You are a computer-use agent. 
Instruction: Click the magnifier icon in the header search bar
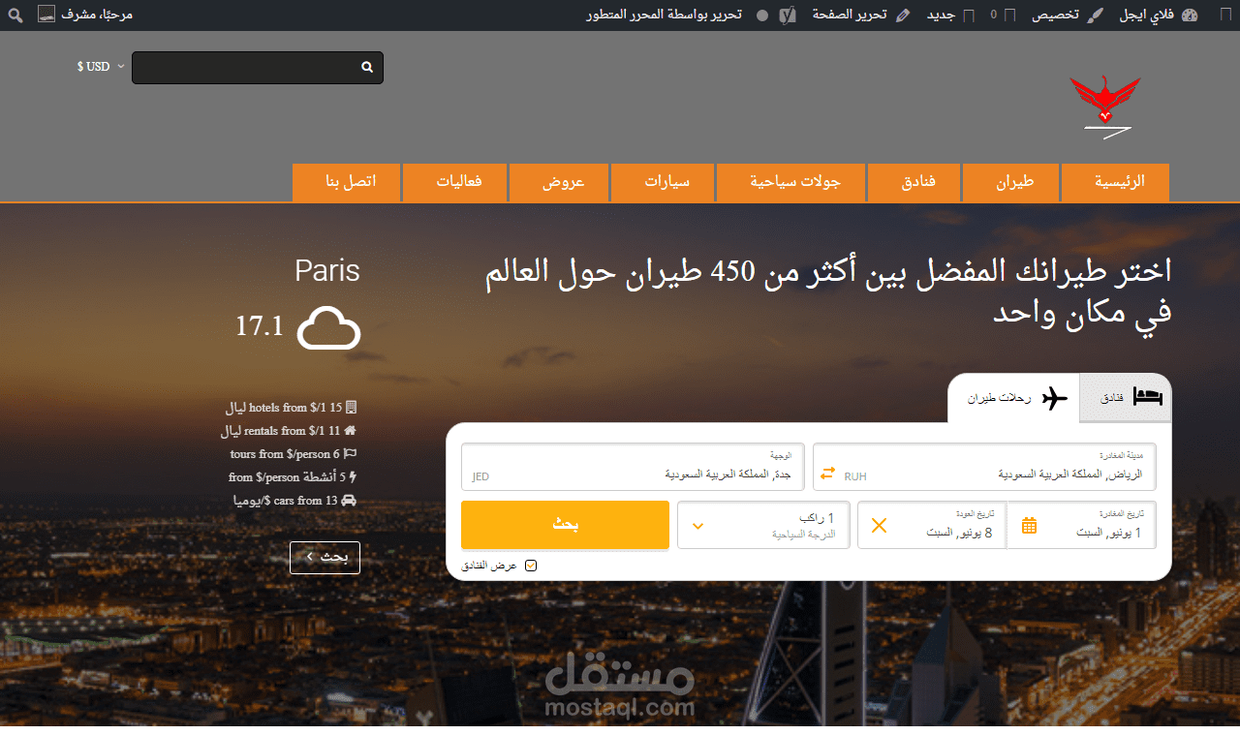coord(366,67)
